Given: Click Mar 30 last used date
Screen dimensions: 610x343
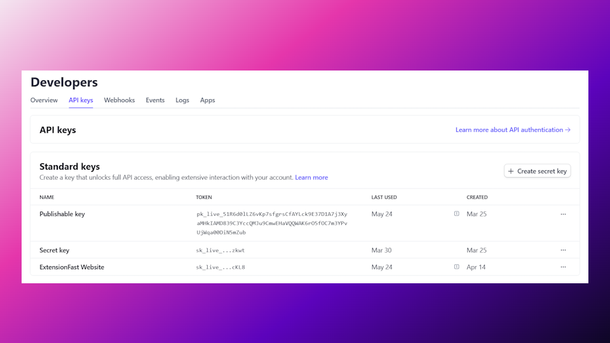Looking at the screenshot, I should [381, 250].
